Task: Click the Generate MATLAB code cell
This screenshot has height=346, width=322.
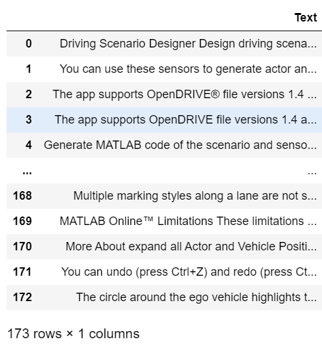Action: tap(180, 145)
